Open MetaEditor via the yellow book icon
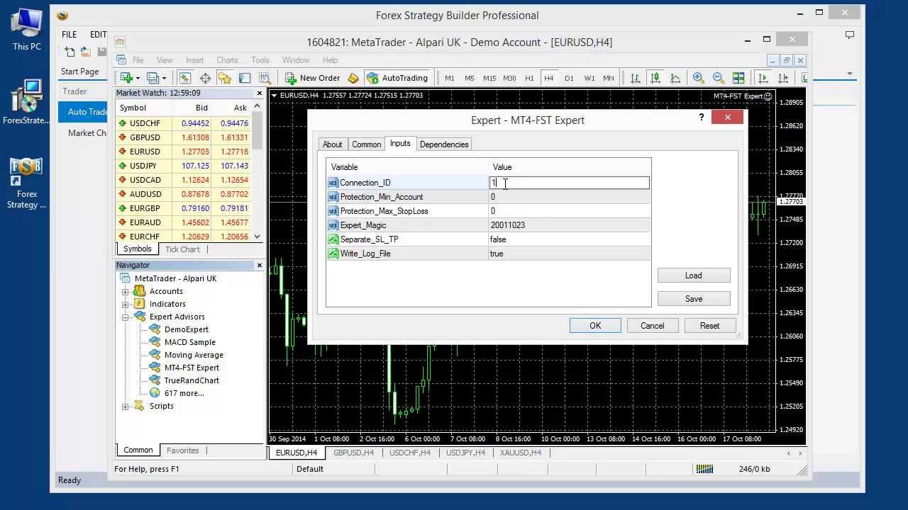 point(353,78)
